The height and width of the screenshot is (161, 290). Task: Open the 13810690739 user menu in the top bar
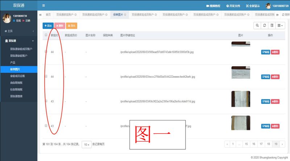(x=277, y=6)
